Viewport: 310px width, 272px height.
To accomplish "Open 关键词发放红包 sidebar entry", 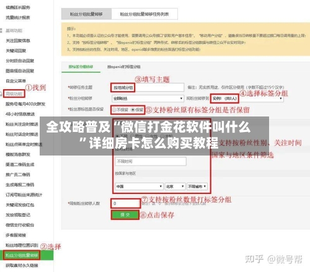I will coord(20,204).
